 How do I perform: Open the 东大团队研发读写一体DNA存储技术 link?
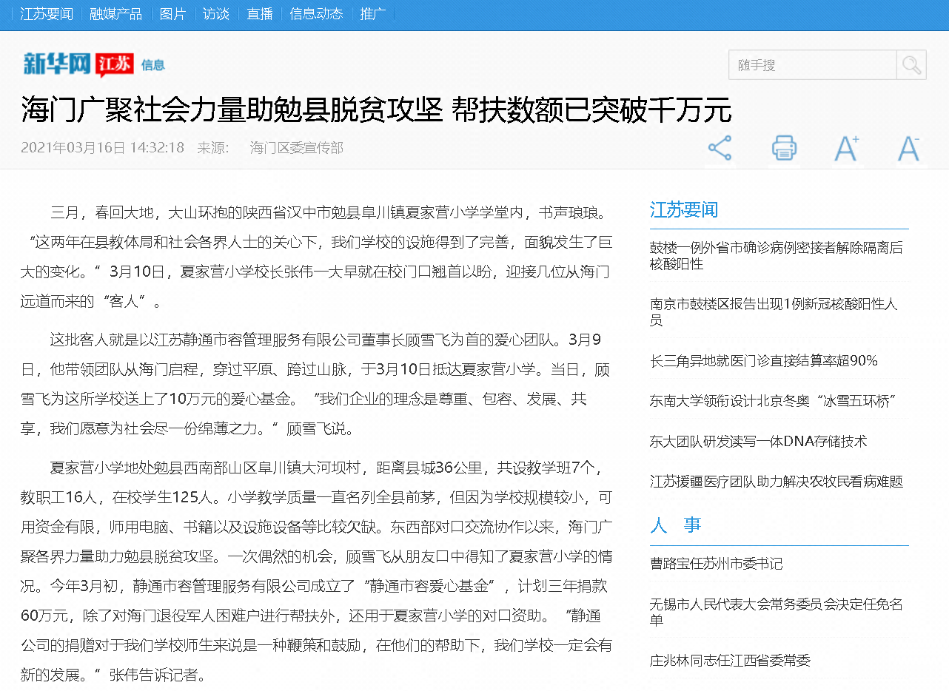coord(758,442)
